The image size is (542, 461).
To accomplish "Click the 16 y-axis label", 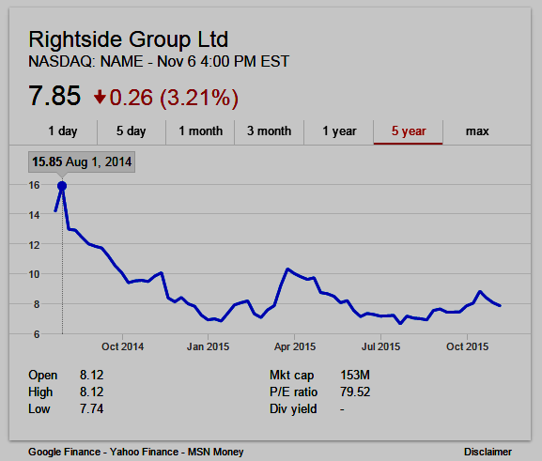I will pyautogui.click(x=34, y=185).
